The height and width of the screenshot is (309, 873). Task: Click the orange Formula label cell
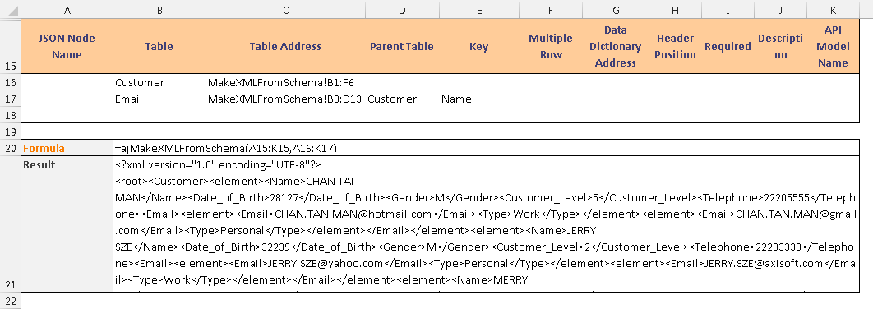[67, 148]
